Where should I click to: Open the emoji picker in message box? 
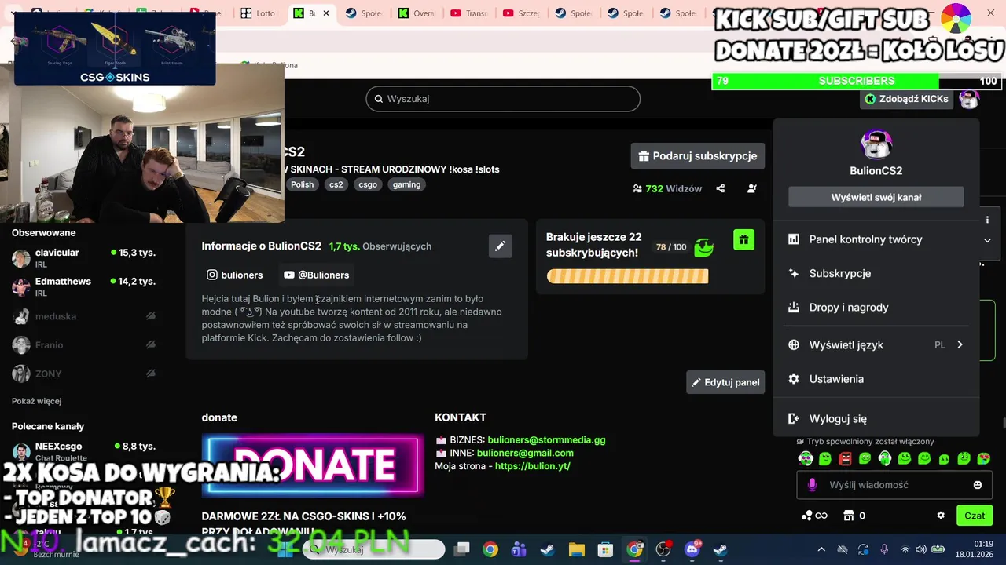(x=978, y=485)
